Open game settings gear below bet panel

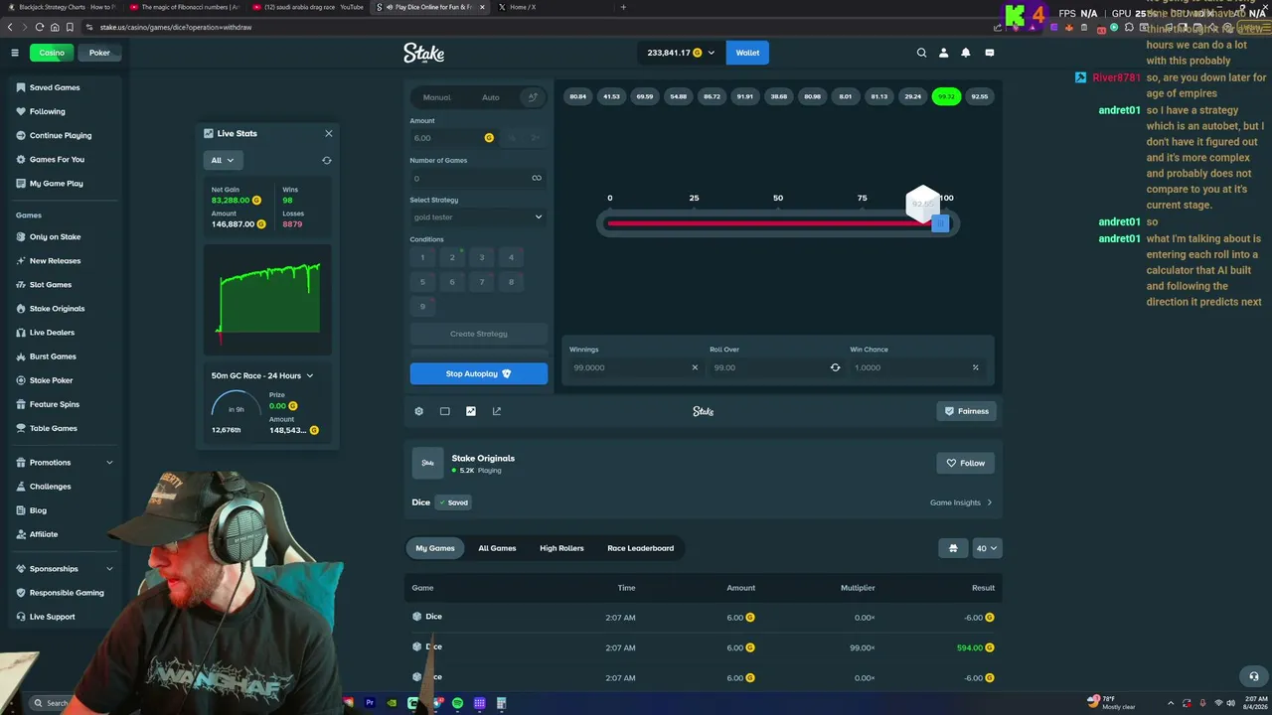point(418,411)
